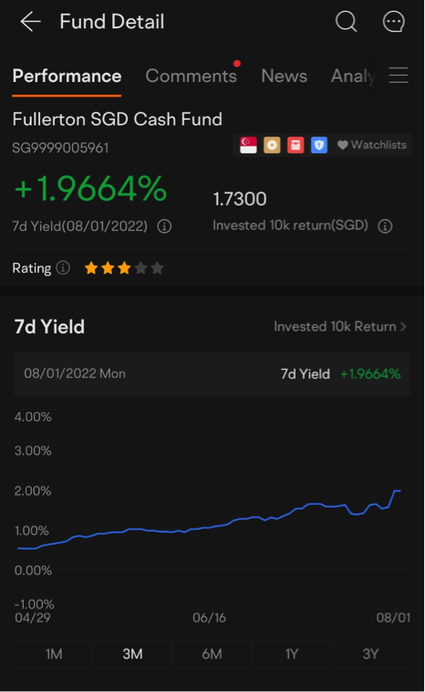
Task: Switch to the Comments tab
Action: (x=192, y=76)
